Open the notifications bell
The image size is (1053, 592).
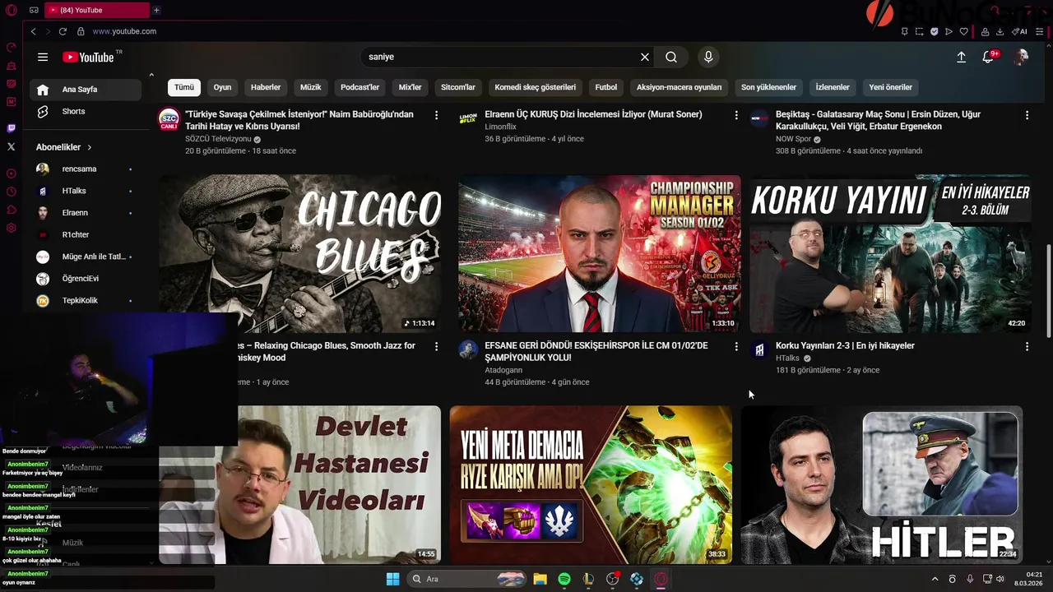pos(990,56)
